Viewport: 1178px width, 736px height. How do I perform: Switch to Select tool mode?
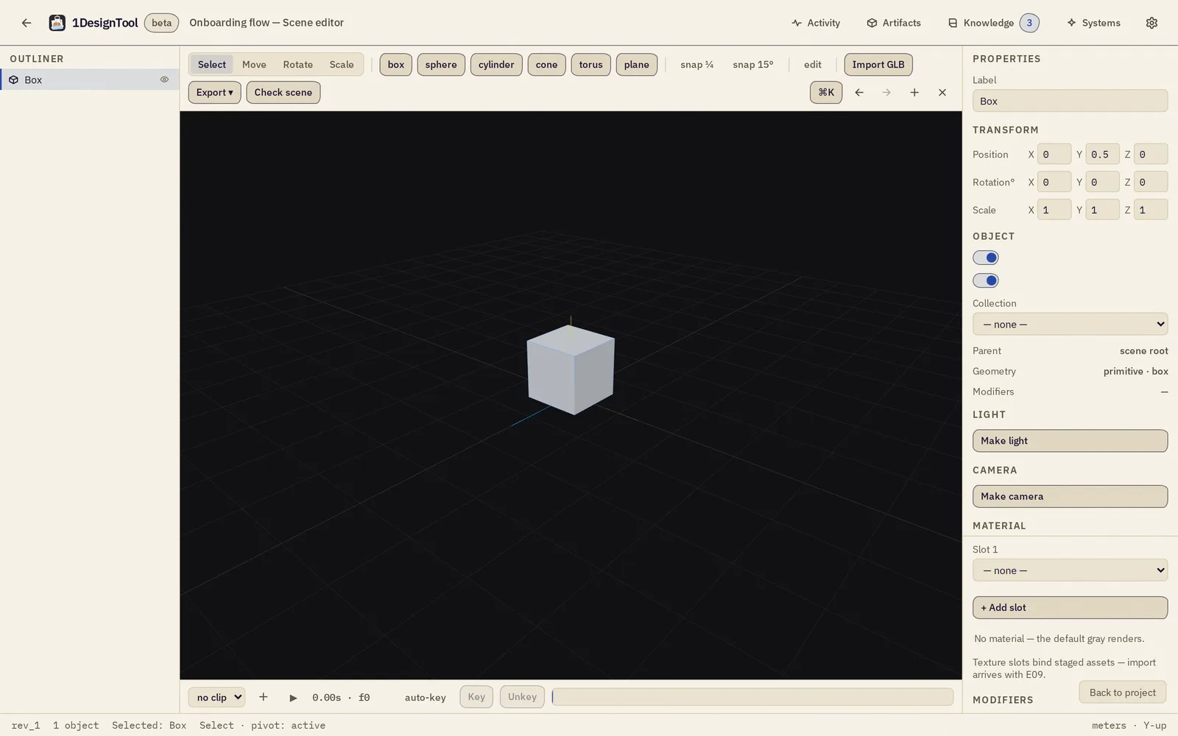click(x=212, y=64)
